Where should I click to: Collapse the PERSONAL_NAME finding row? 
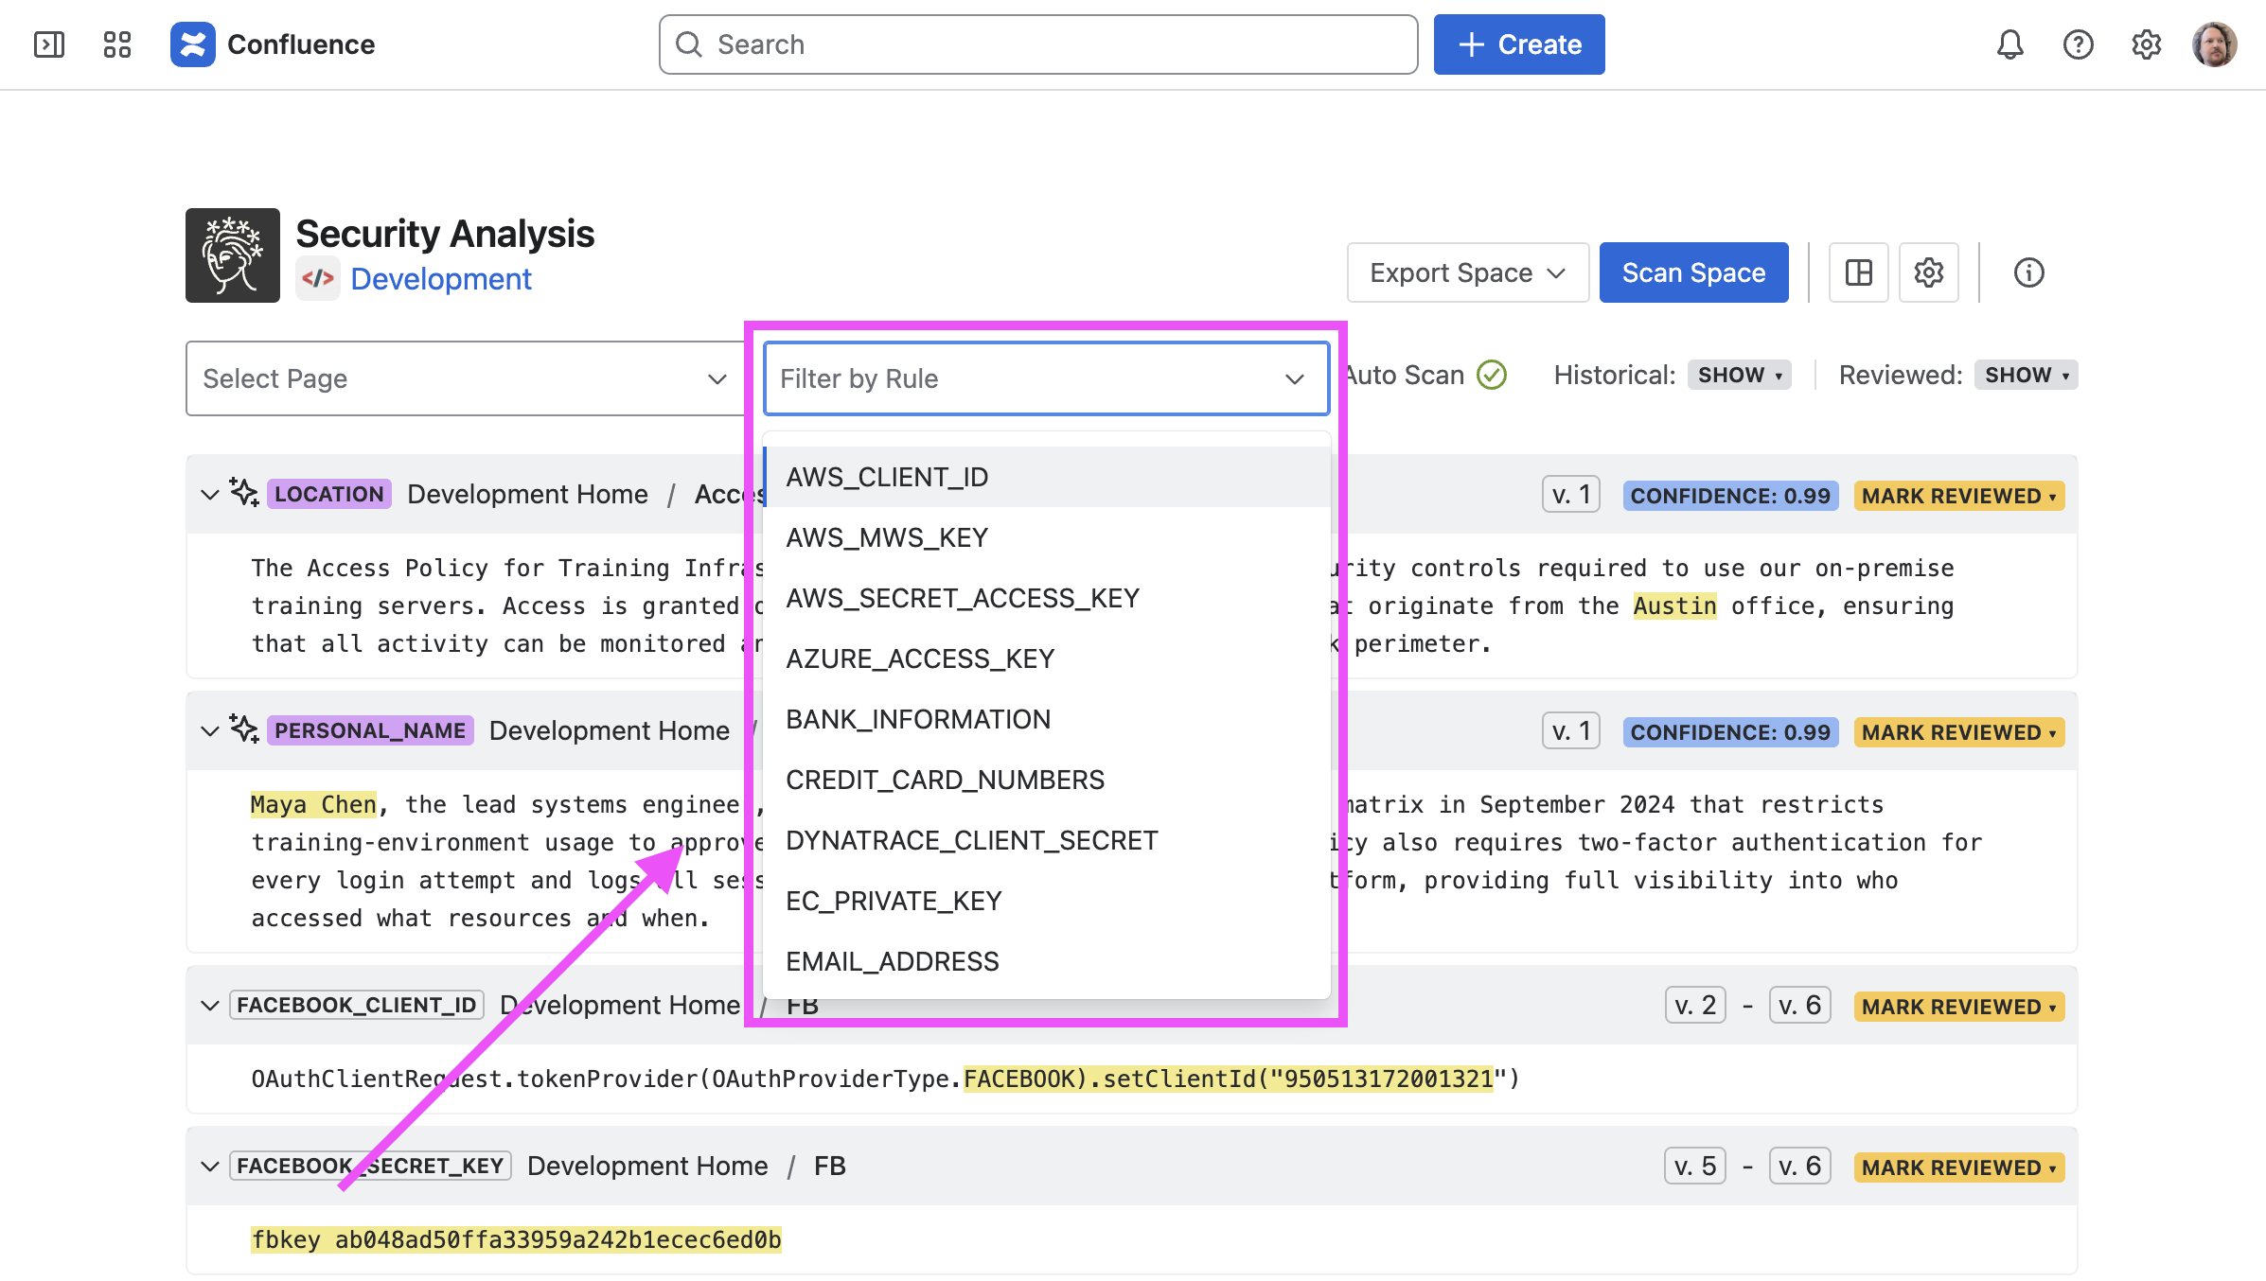click(x=210, y=731)
